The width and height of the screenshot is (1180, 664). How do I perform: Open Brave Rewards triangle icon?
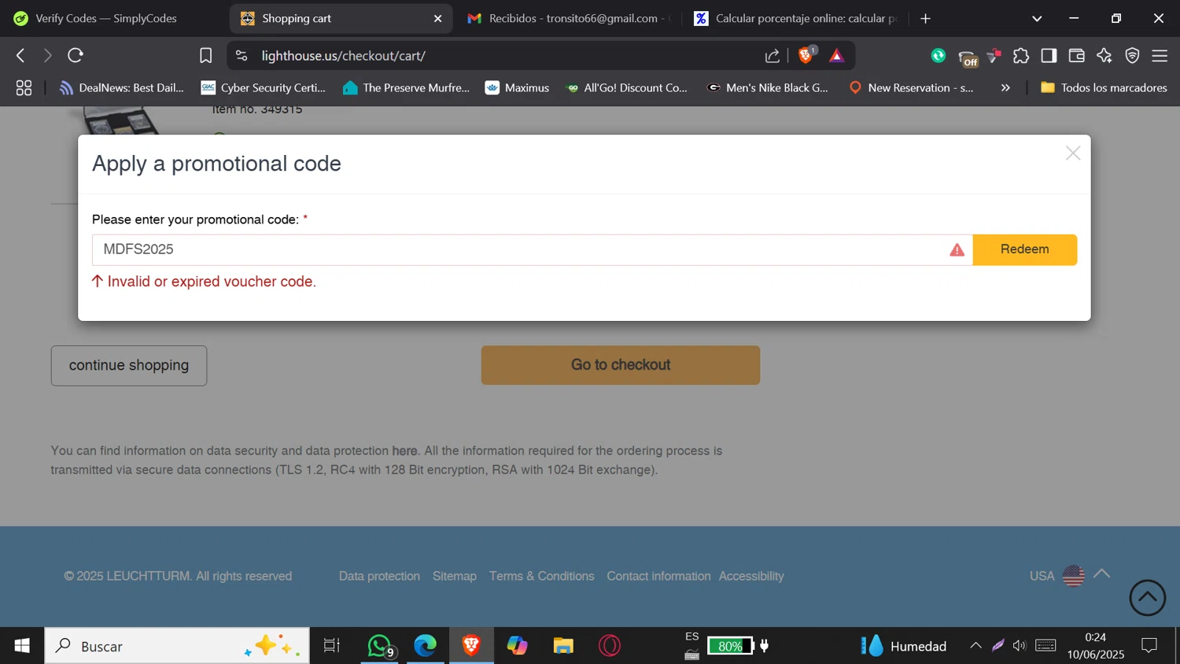[836, 55]
